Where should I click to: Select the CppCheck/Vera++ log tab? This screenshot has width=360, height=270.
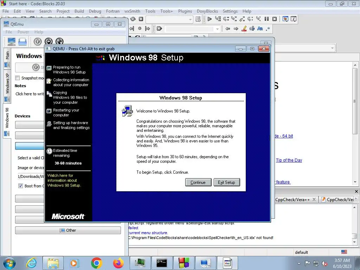292,200
